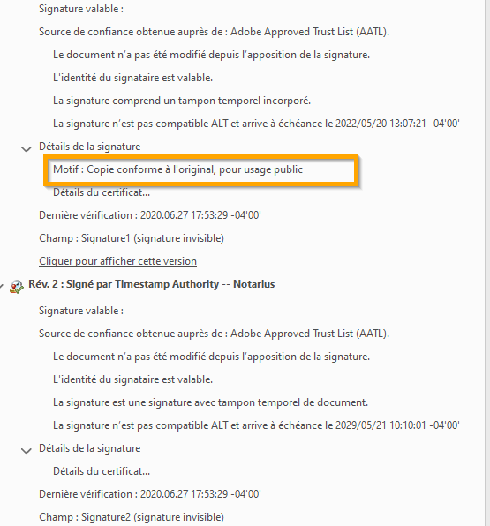Screen dimensions: 490x526
Task: Select the first Dernière vérification 2020.06.27 entry
Action: point(150,215)
